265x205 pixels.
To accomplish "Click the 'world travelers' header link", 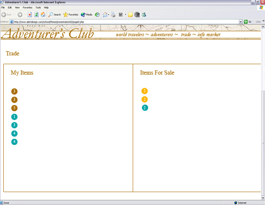I will (130, 35).
